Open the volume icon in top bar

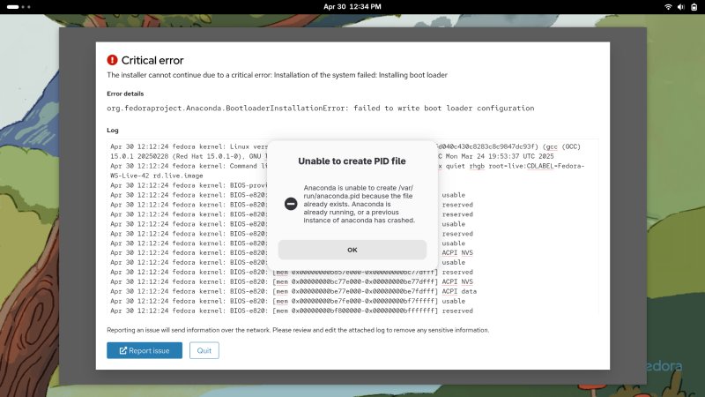680,7
